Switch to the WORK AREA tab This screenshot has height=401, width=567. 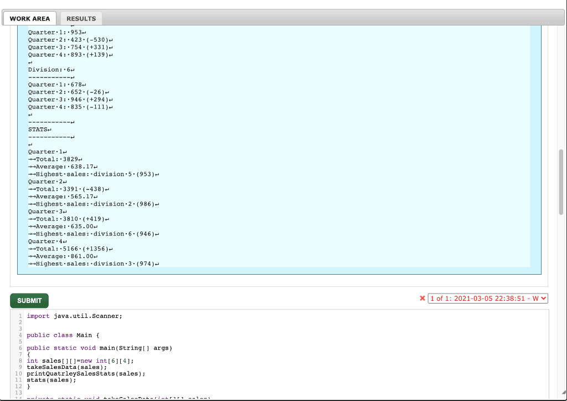coord(30,18)
